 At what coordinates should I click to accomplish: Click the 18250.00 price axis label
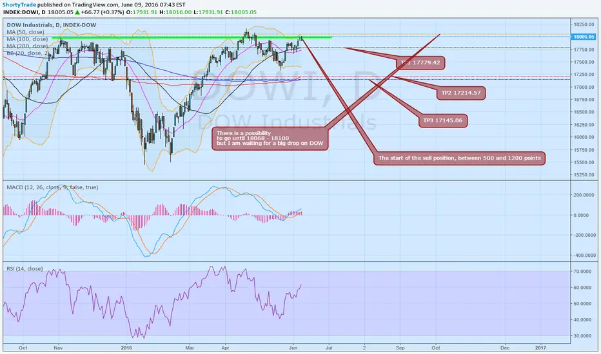point(584,24)
